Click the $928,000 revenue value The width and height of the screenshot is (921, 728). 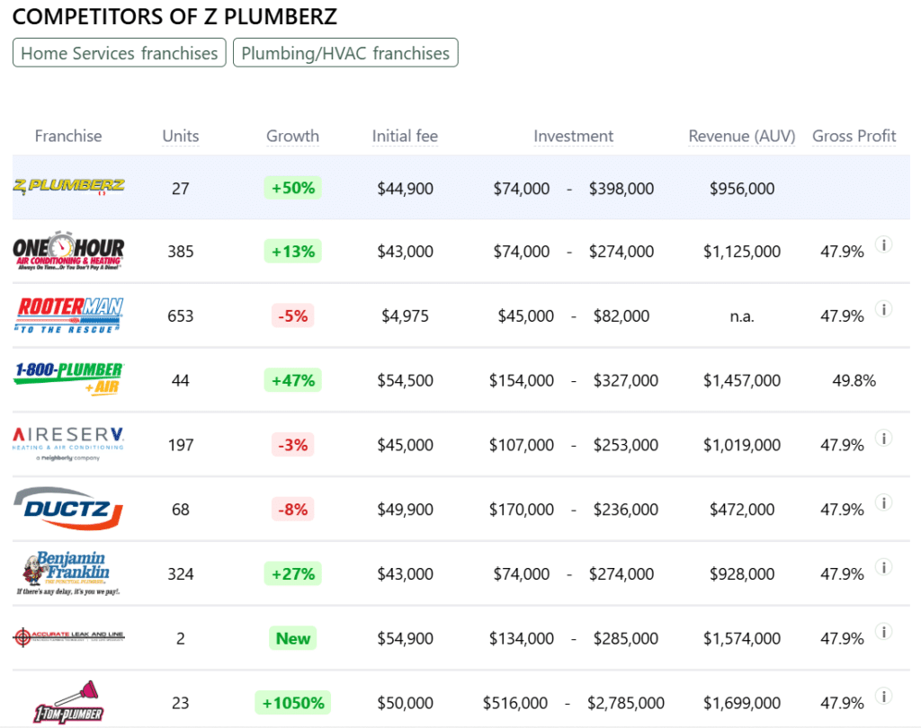742,573
